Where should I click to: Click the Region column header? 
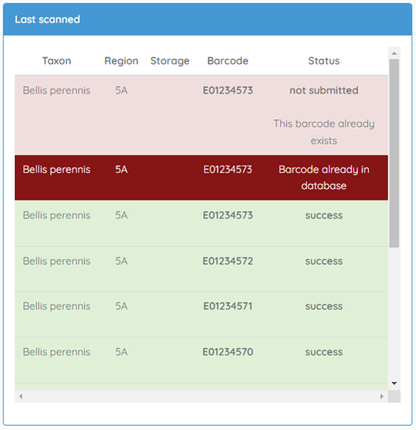[x=122, y=60]
